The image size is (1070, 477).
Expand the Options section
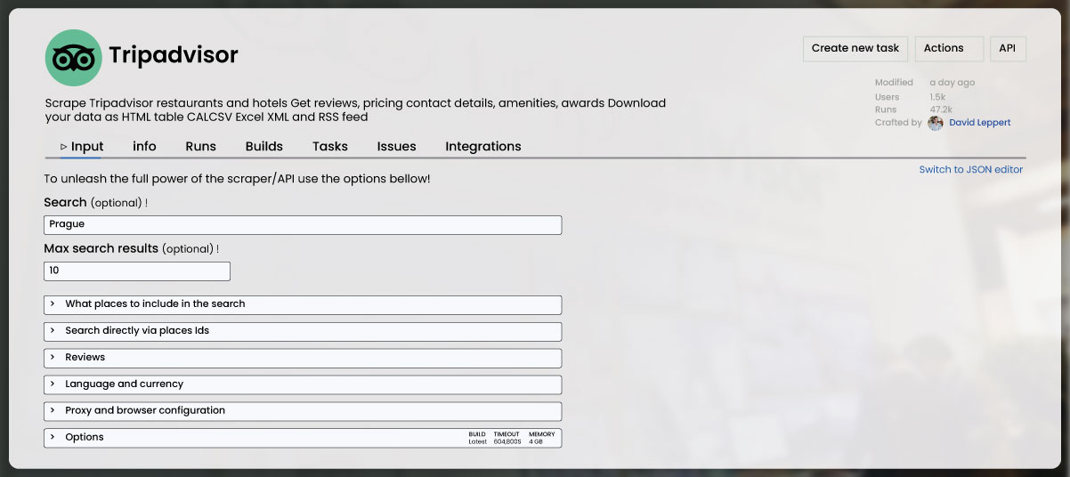click(303, 438)
